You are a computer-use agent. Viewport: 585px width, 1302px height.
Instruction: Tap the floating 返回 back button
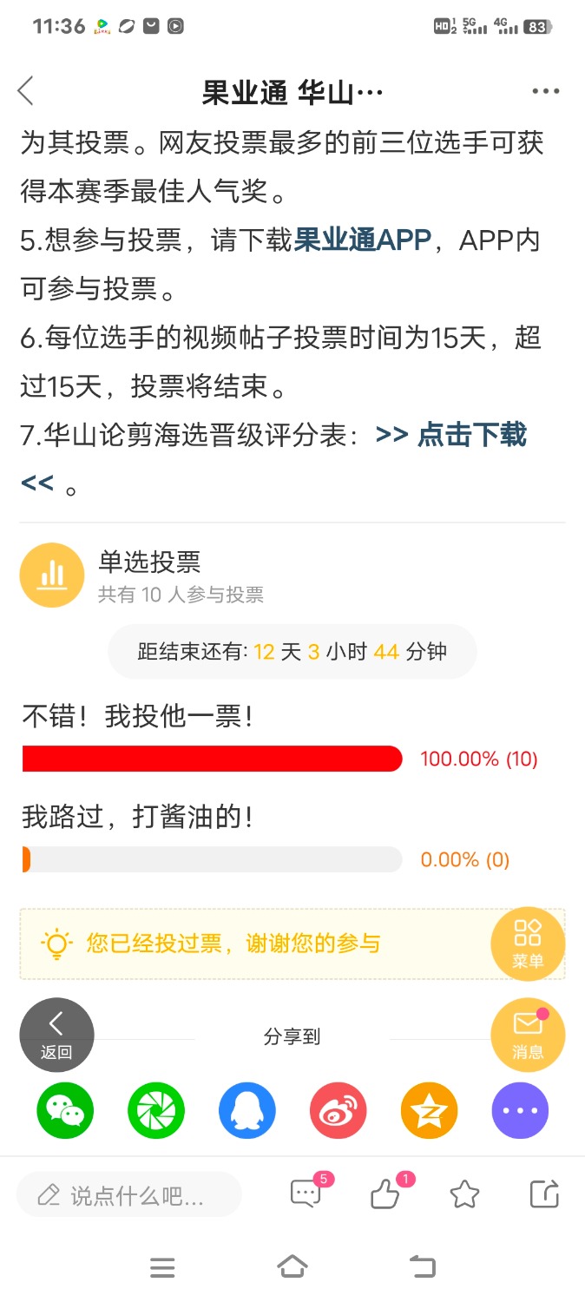click(56, 1035)
